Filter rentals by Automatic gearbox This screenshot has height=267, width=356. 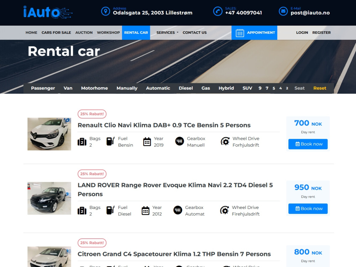(x=158, y=88)
